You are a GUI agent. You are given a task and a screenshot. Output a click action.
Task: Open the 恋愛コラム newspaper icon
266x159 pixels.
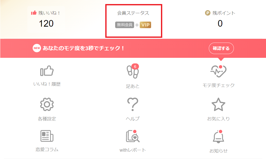pos(47,136)
